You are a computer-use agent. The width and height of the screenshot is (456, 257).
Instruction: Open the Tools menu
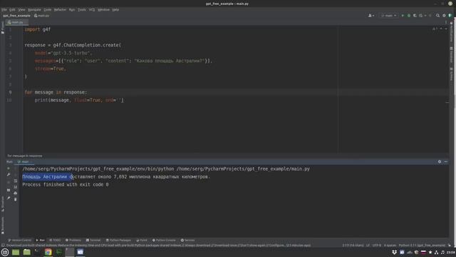tap(82, 9)
